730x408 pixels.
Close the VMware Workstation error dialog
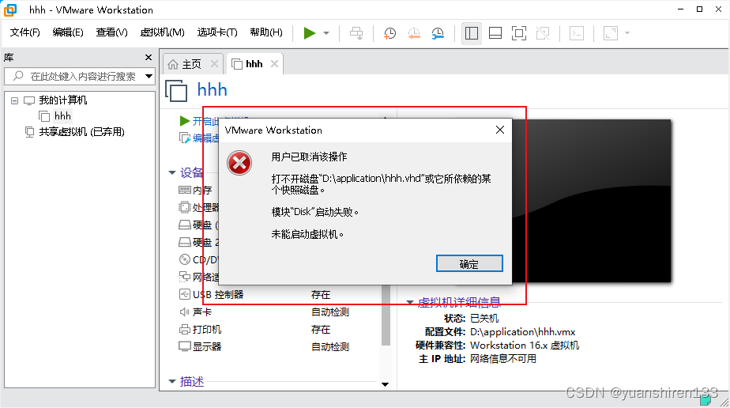click(x=500, y=130)
